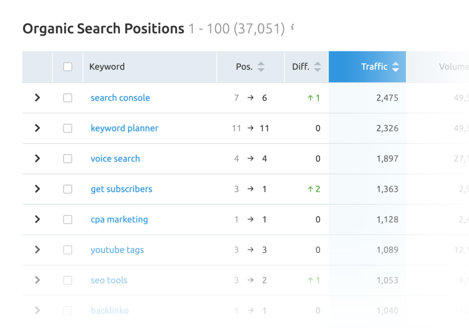This screenshot has width=469, height=331.
Task: Expand the search console row
Action: [37, 97]
